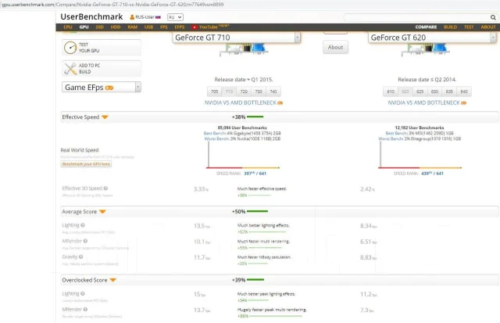Image resolution: width=500 pixels, height=323 pixels.
Task: Select the 730 model button
Action: (x=259, y=92)
